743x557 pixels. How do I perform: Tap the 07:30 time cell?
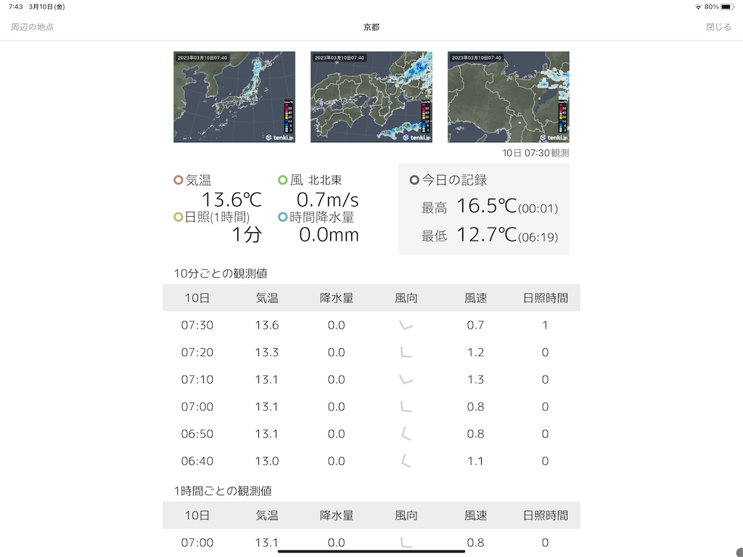coord(197,325)
